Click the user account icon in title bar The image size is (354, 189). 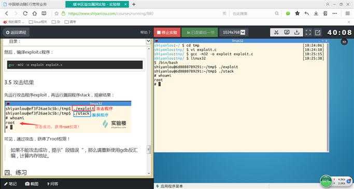328,4
